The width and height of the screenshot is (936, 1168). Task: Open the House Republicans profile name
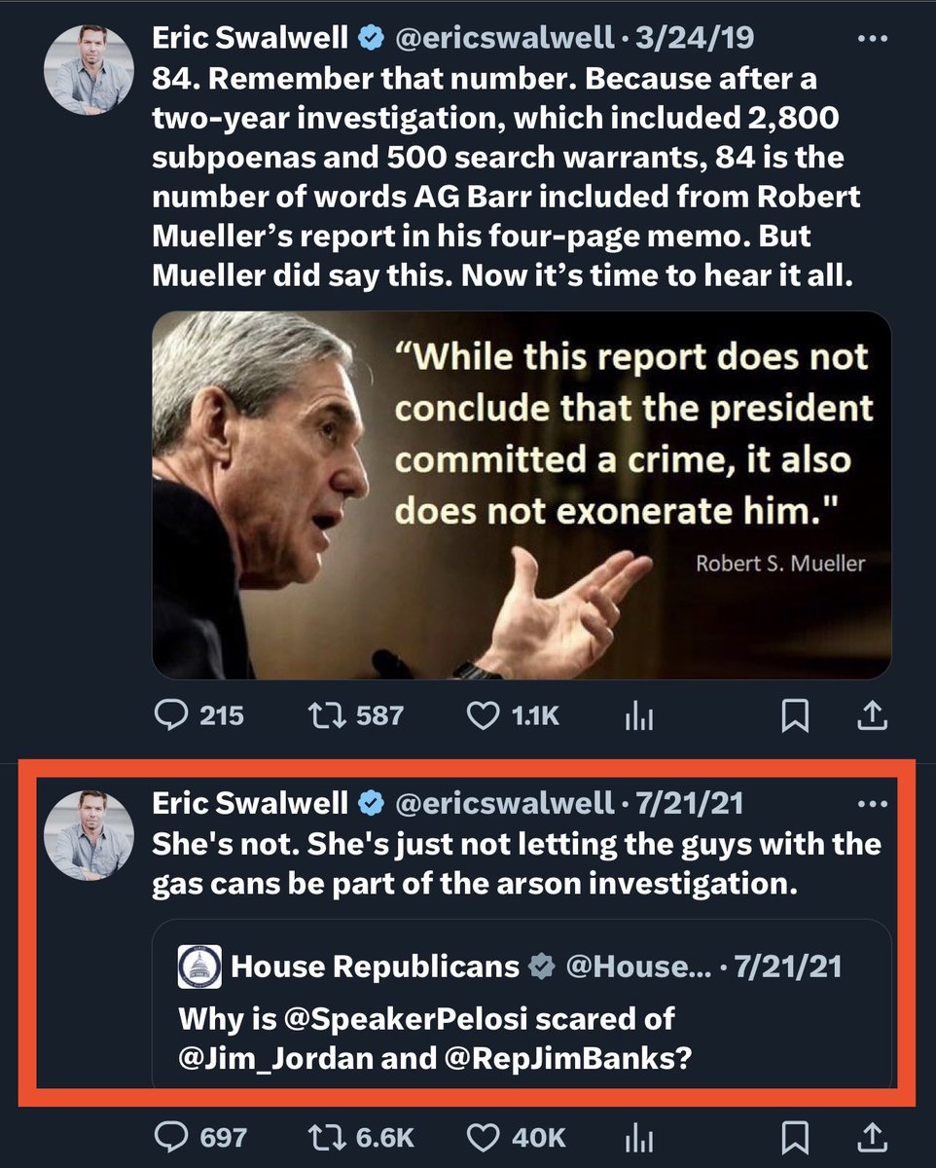point(375,966)
